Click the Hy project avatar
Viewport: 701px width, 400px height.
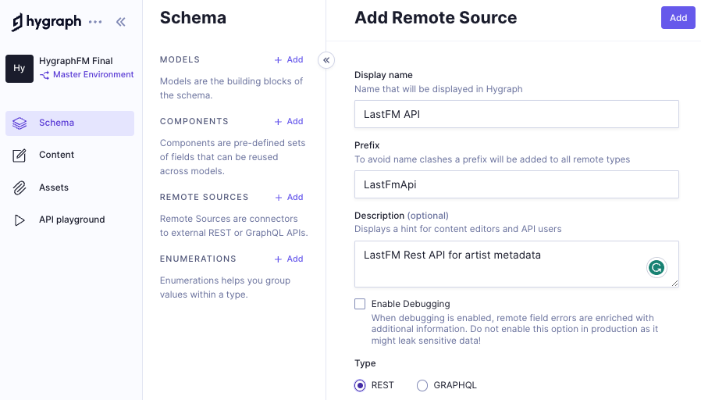(x=20, y=69)
